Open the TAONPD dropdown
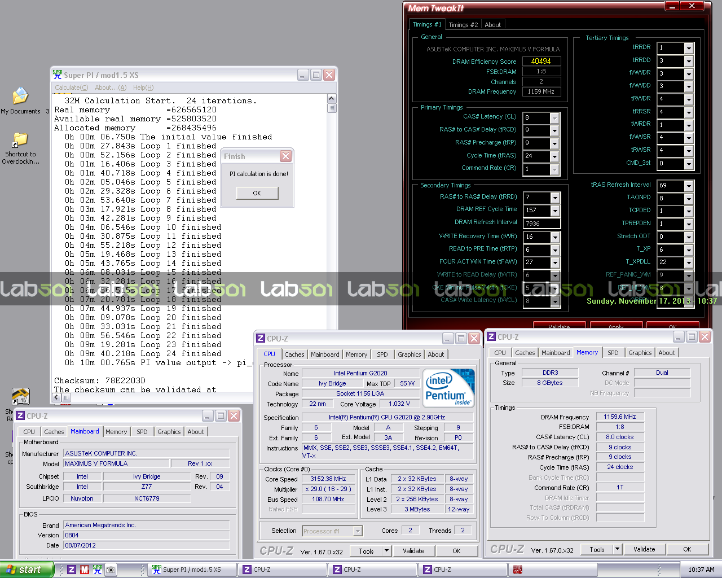722x578 pixels. (x=689, y=199)
